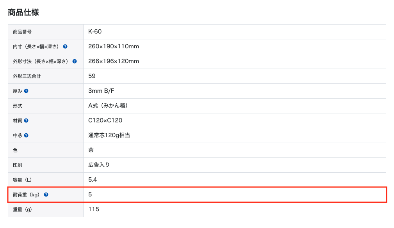Screen dimensions: 394x228
Task: Click the printing value 広告入り
Action: tap(99, 165)
